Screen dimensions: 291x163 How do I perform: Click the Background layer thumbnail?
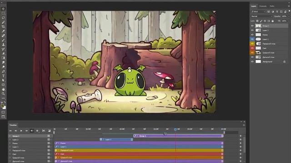point(258,62)
